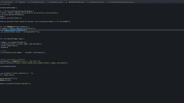Click the "Invalid. Serial should only contain" line
This screenshot has height=103, width=184.
point(34,63)
